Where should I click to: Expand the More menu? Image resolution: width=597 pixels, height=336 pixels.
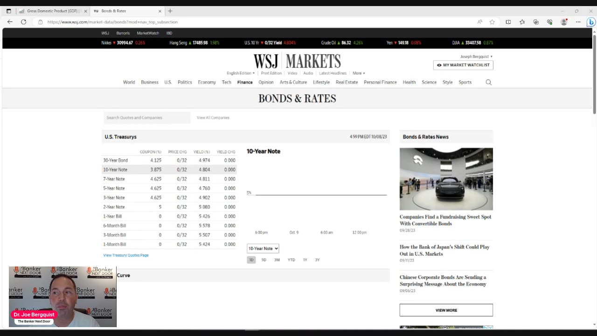(359, 73)
